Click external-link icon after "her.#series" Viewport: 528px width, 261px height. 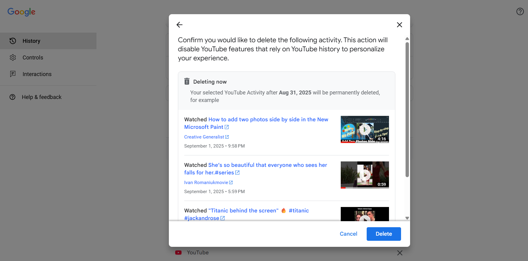[x=237, y=173]
